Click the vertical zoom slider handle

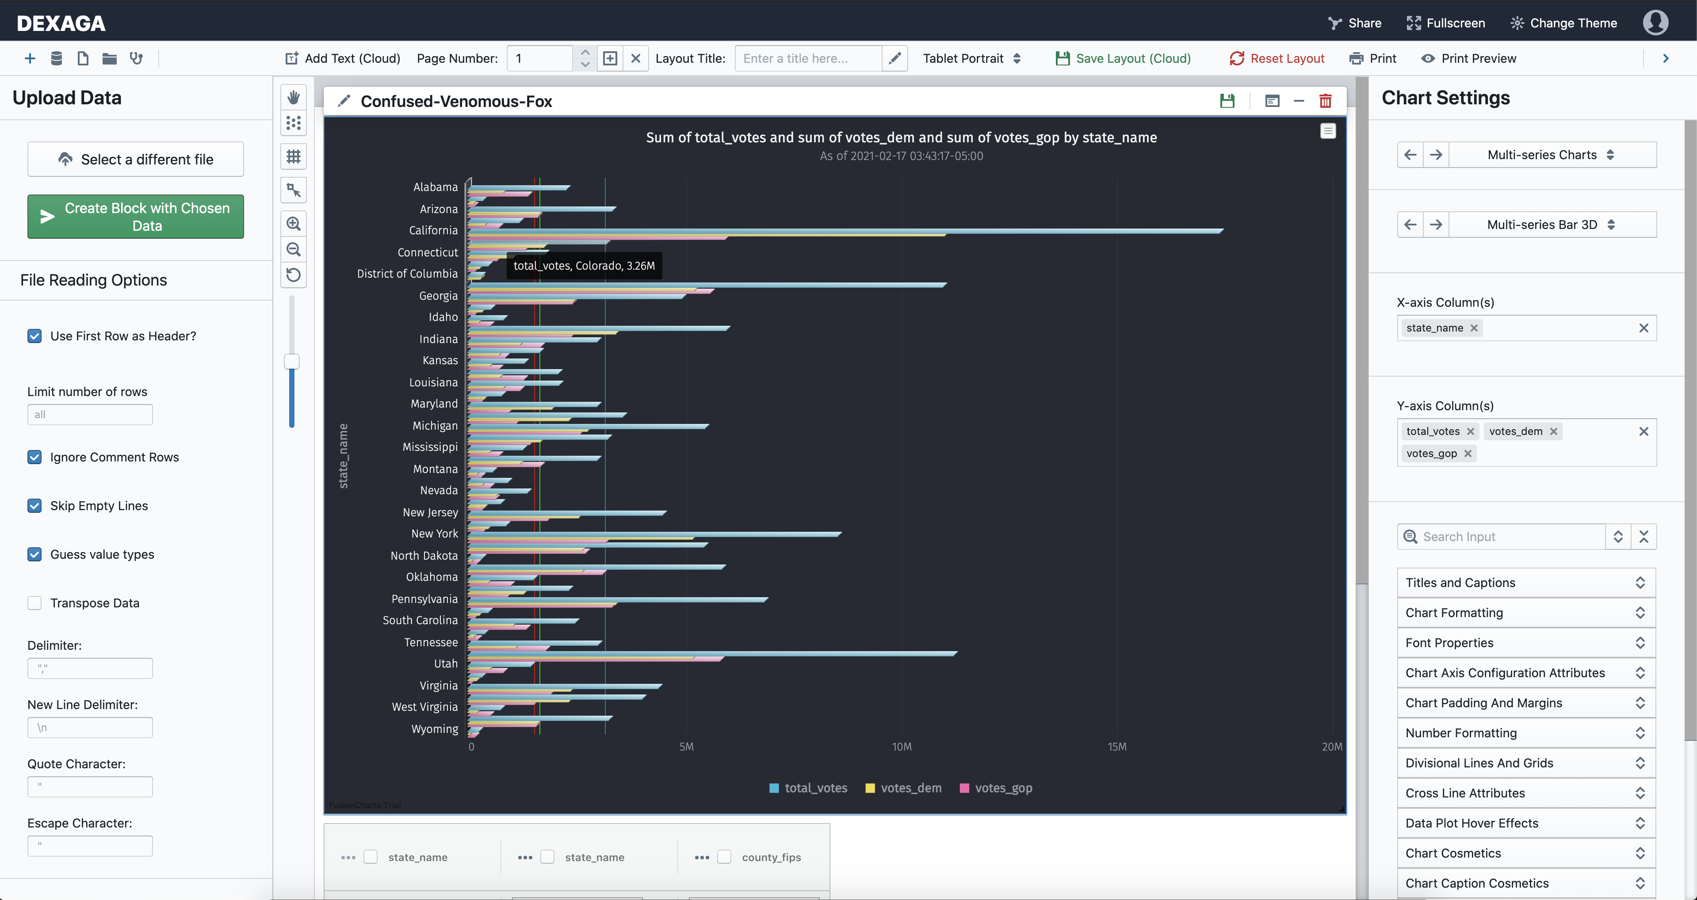tap(292, 362)
